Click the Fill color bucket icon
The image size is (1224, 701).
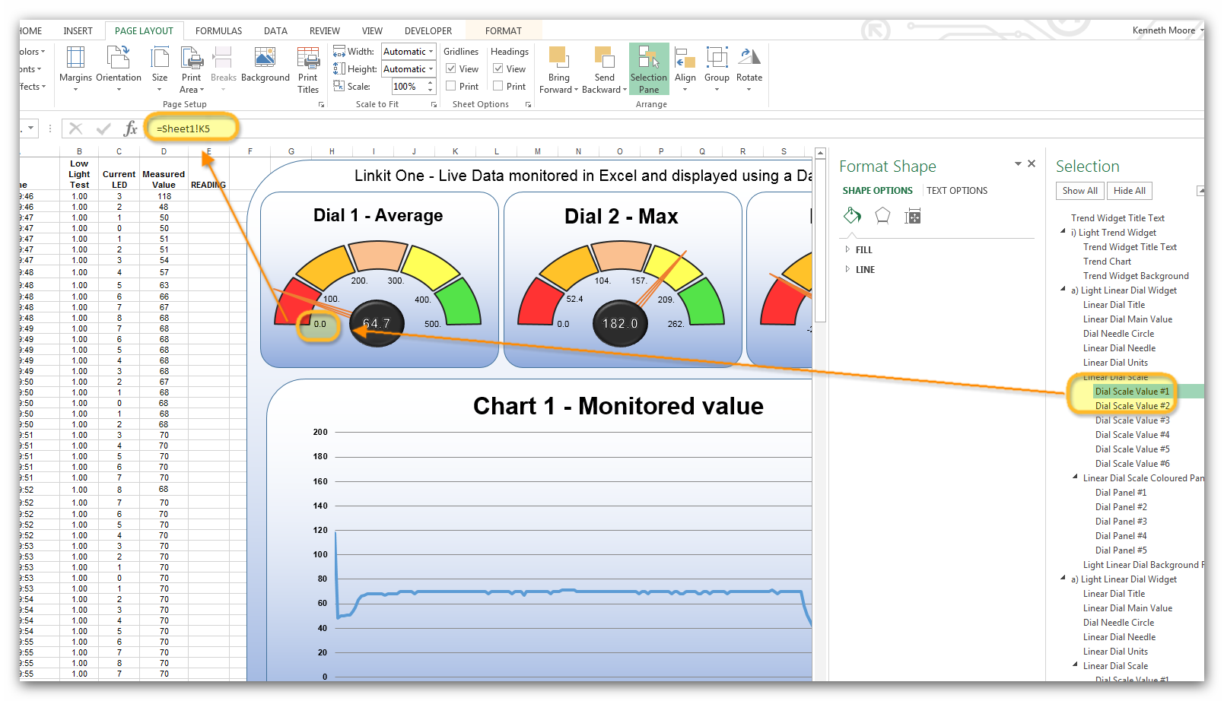click(x=852, y=216)
